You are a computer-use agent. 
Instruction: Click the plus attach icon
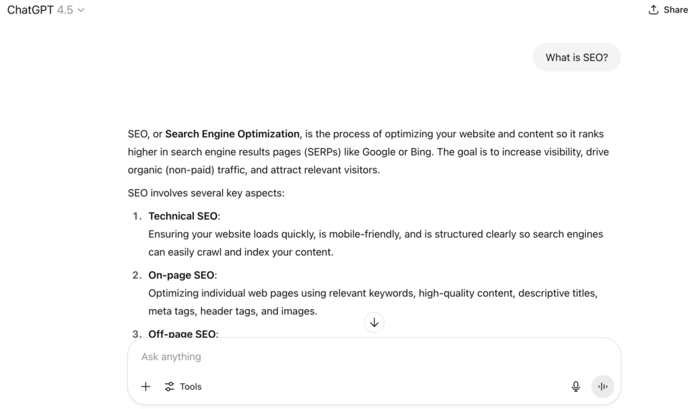click(145, 387)
